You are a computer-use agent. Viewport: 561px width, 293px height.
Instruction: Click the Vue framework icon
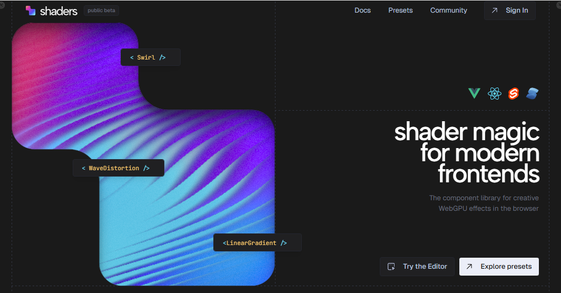point(474,93)
